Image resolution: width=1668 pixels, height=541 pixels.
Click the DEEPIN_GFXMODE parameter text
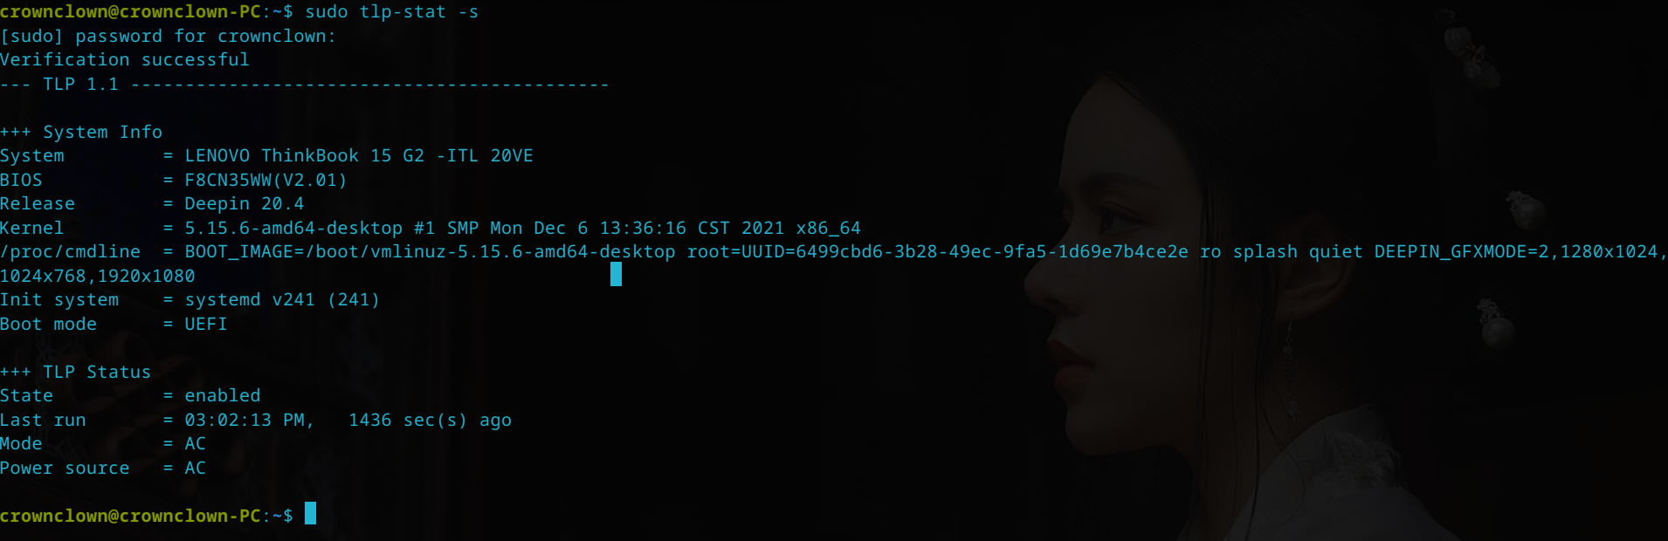(1520, 252)
